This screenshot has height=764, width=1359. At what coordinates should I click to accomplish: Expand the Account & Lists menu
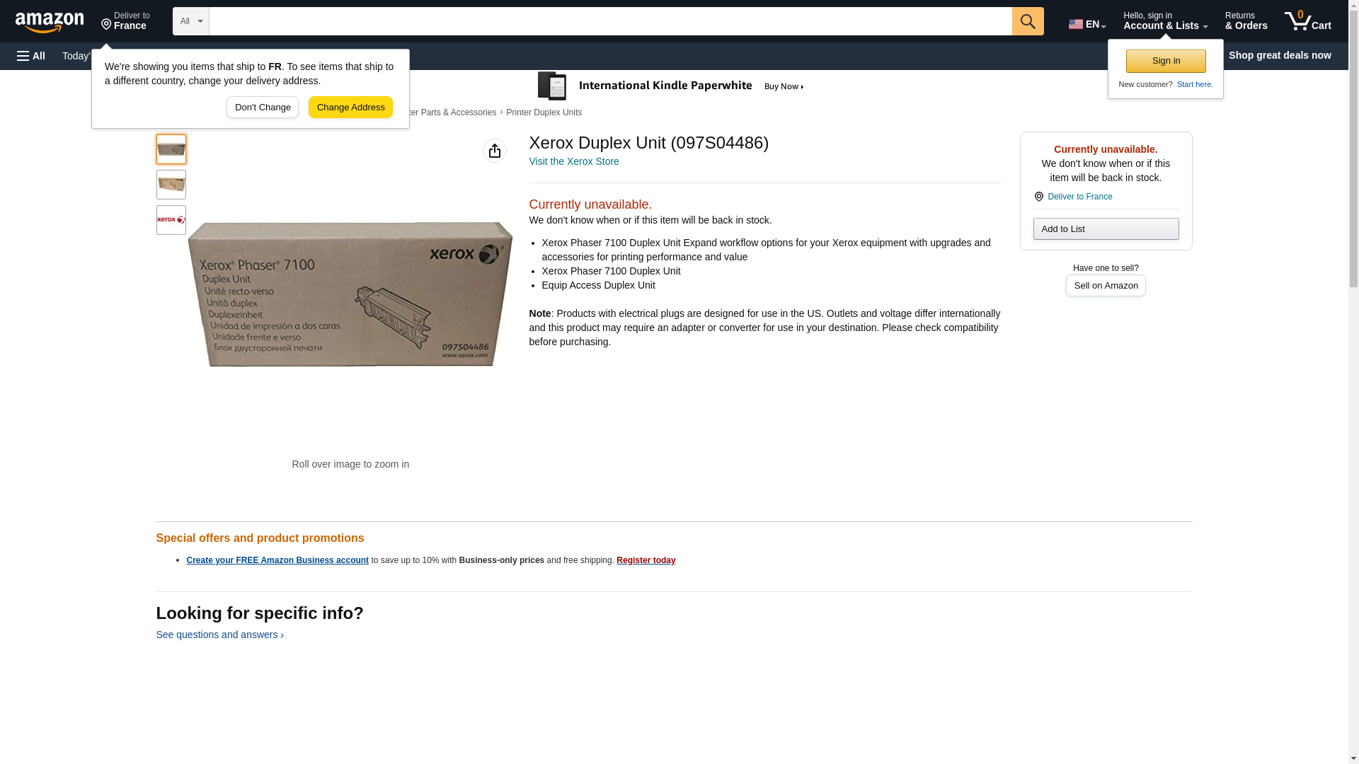point(1165,21)
